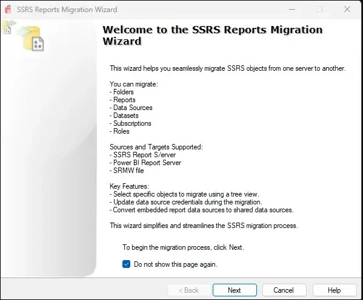Image resolution: width=363 pixels, height=300 pixels.
Task: Close the SSRS Reports Migration Wizard
Action: pyautogui.click(x=347, y=10)
